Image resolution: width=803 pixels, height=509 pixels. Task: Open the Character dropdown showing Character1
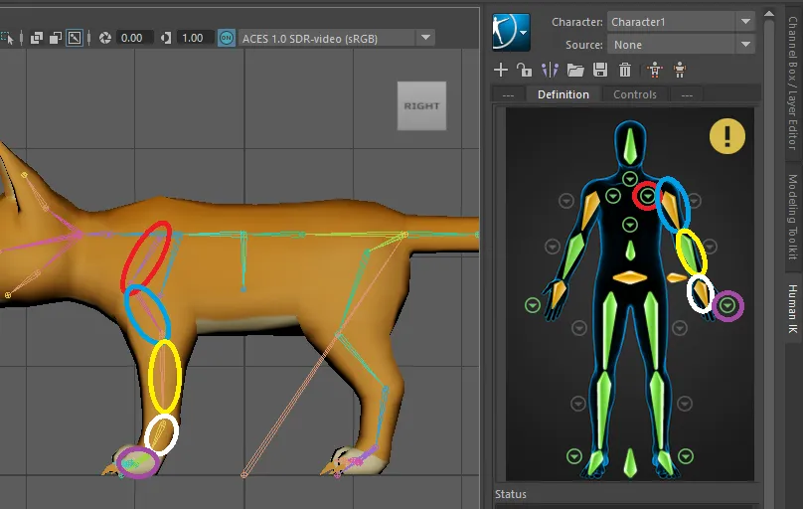pyautogui.click(x=681, y=22)
